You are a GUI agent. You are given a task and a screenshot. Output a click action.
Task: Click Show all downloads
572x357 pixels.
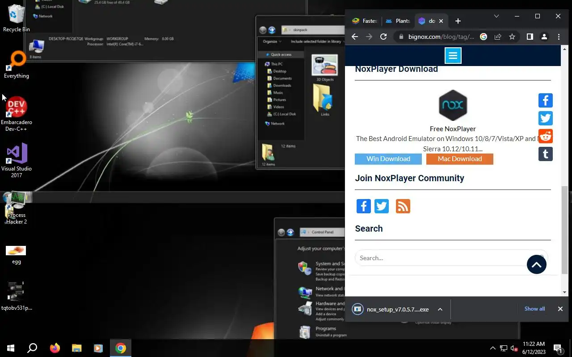pyautogui.click(x=534, y=309)
